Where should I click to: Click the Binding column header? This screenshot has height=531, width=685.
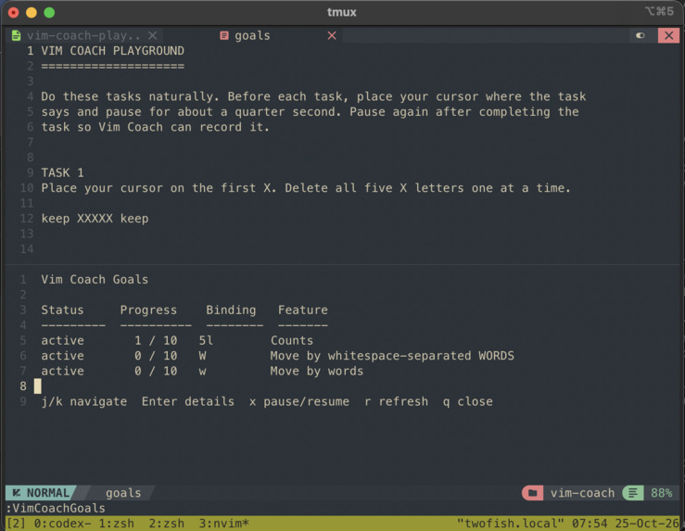[x=231, y=310]
